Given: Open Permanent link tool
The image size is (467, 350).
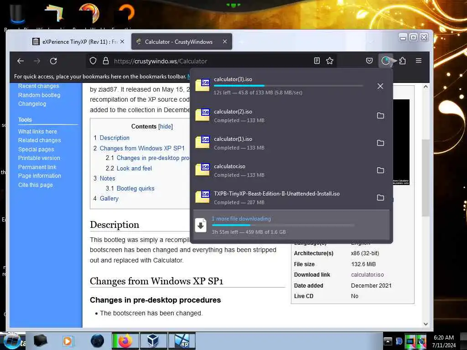Looking at the screenshot, I should [37, 167].
